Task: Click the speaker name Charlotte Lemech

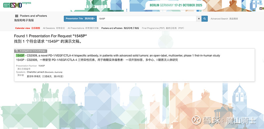Action: [36, 72]
